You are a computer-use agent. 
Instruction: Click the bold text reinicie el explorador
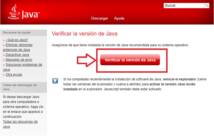(179, 79)
